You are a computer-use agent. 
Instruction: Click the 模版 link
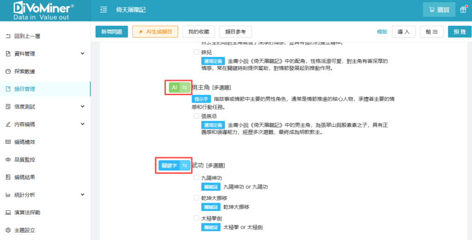click(x=382, y=32)
